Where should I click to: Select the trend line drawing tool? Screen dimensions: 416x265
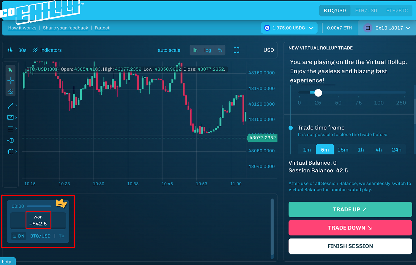[10, 106]
